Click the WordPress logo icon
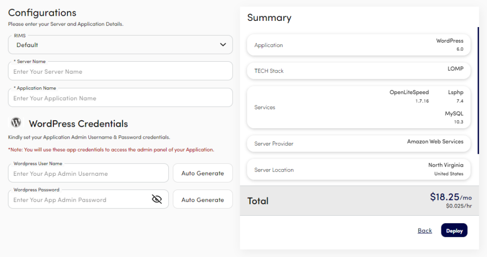Image resolution: width=487 pixels, height=257 pixels. [16, 123]
